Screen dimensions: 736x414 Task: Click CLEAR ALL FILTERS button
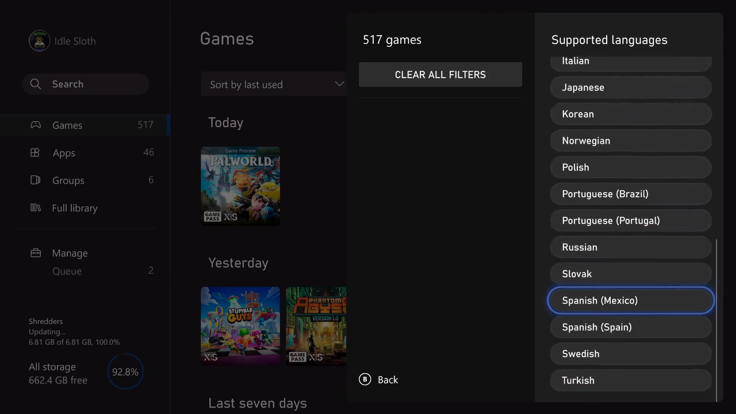[440, 75]
